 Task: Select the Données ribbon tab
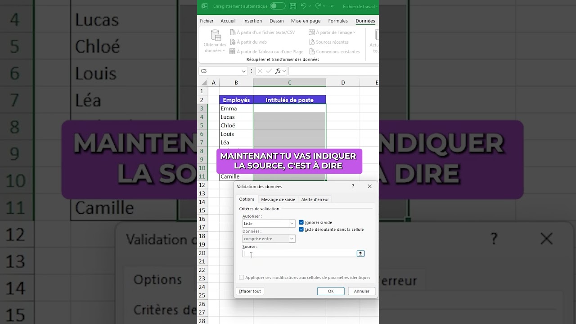(x=365, y=21)
